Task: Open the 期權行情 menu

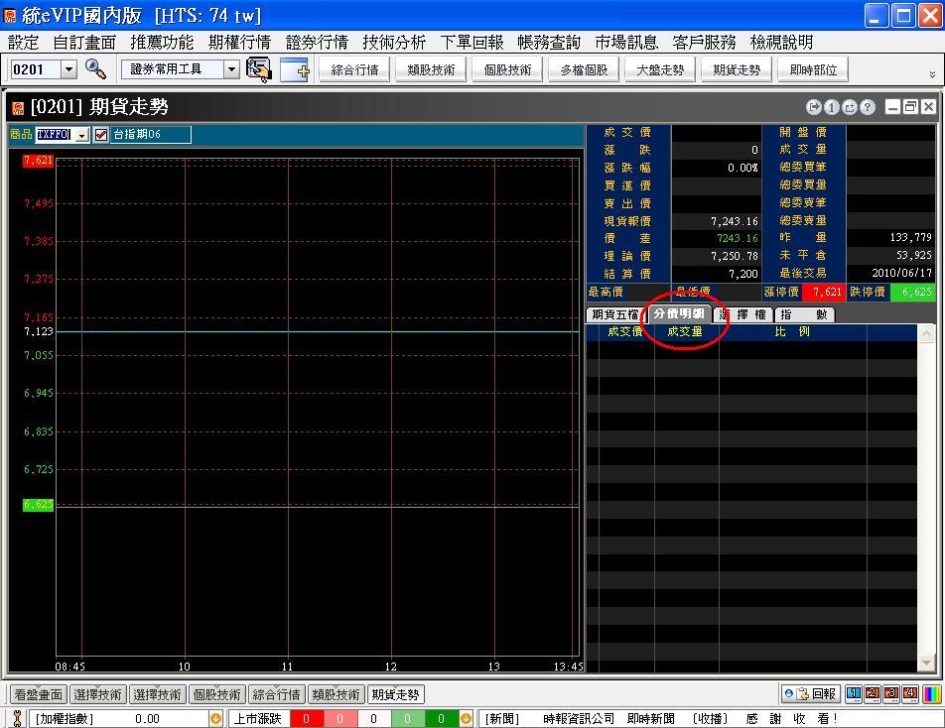Action: point(239,42)
